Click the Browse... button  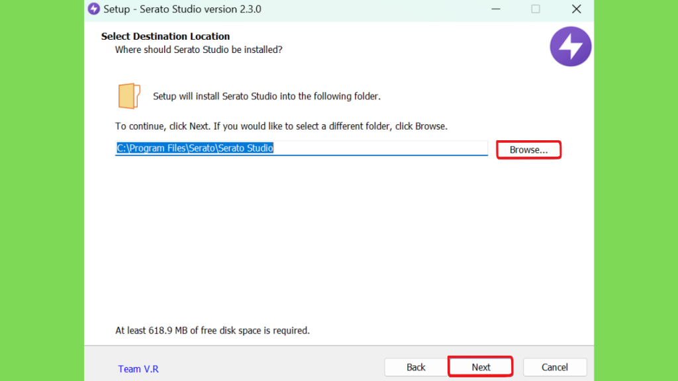(528, 150)
